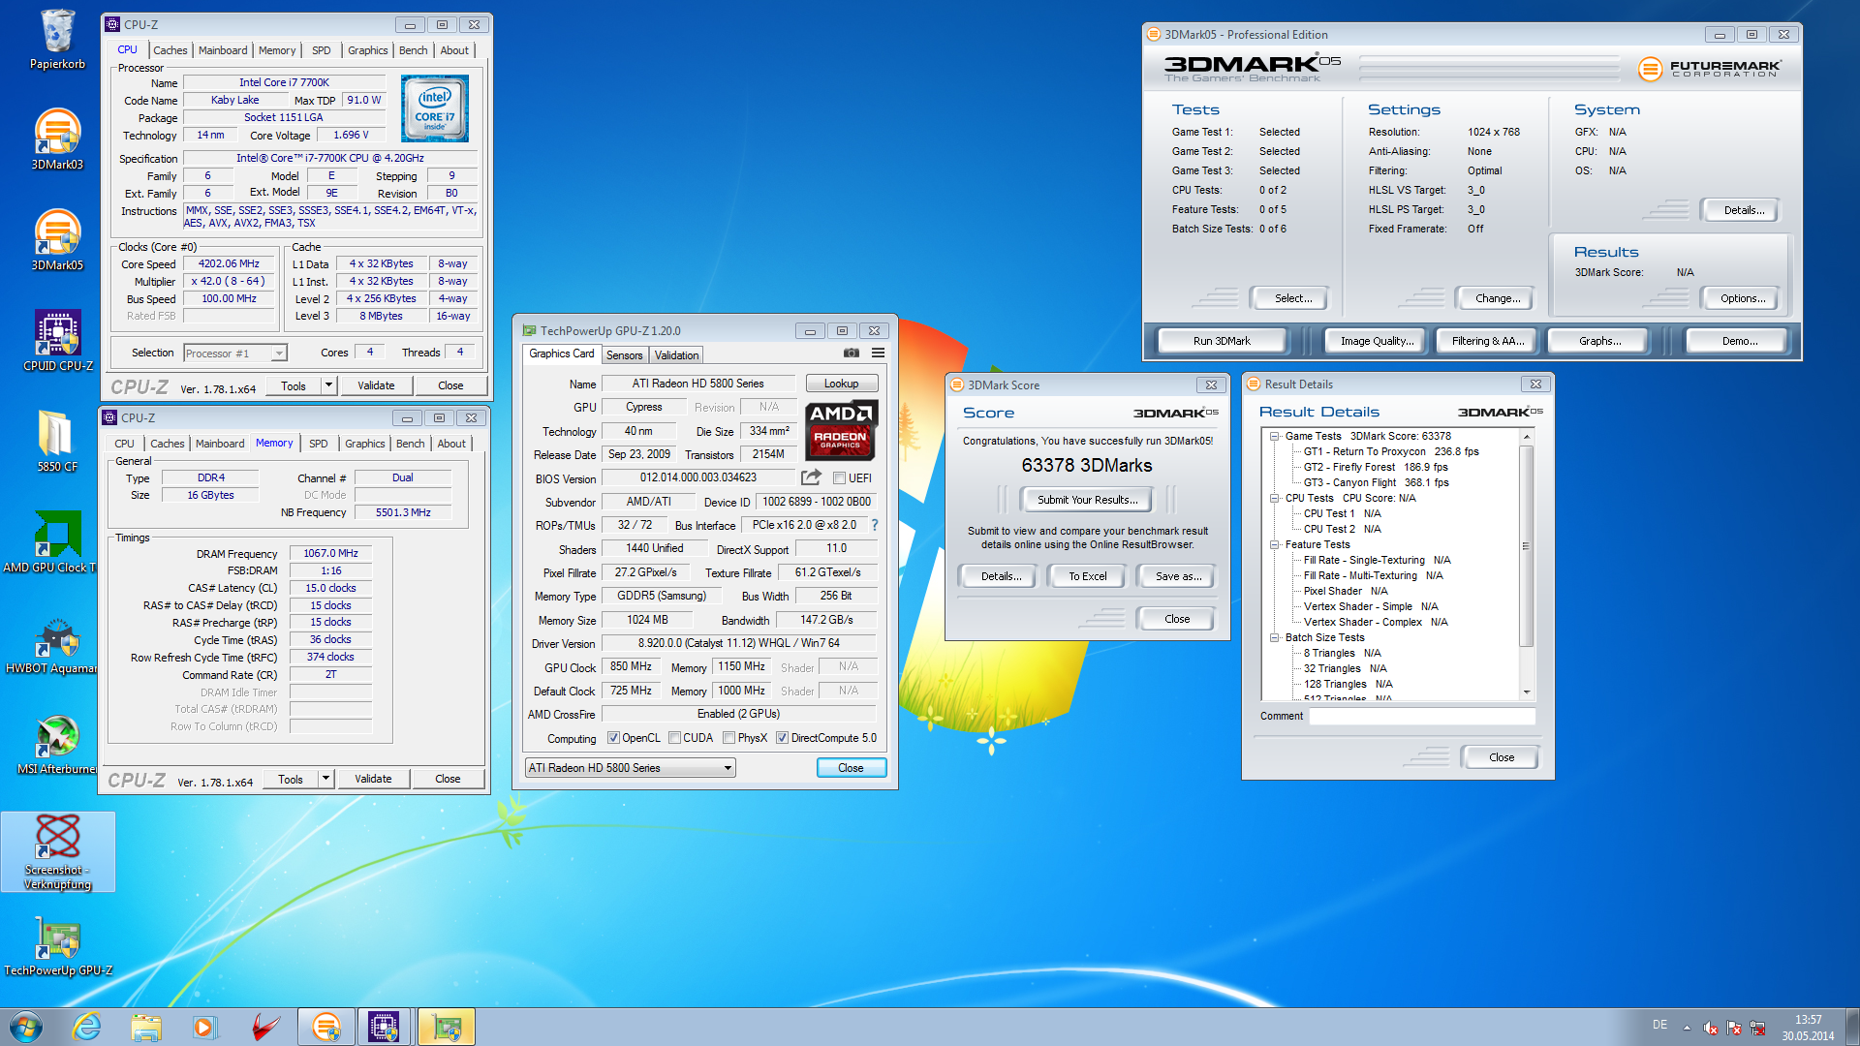Image resolution: width=1860 pixels, height=1046 pixels.
Task: Open the CPUID CPU-Z desktop shortcut
Action: [x=57, y=341]
